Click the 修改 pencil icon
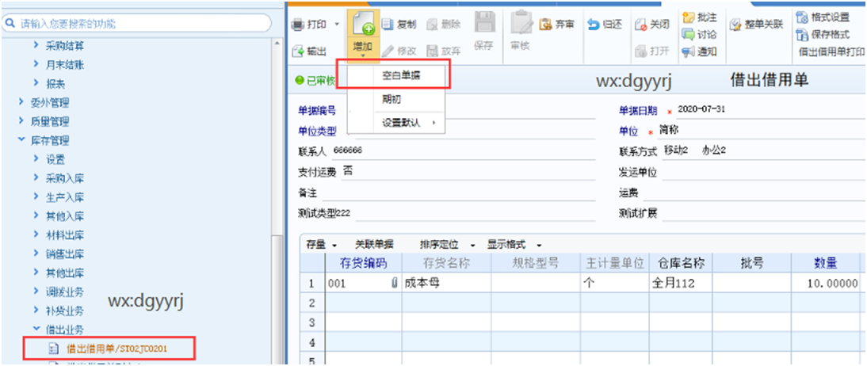 (x=388, y=51)
